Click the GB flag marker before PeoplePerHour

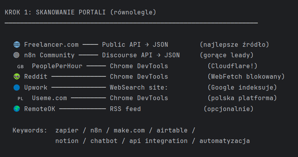(x=20, y=66)
